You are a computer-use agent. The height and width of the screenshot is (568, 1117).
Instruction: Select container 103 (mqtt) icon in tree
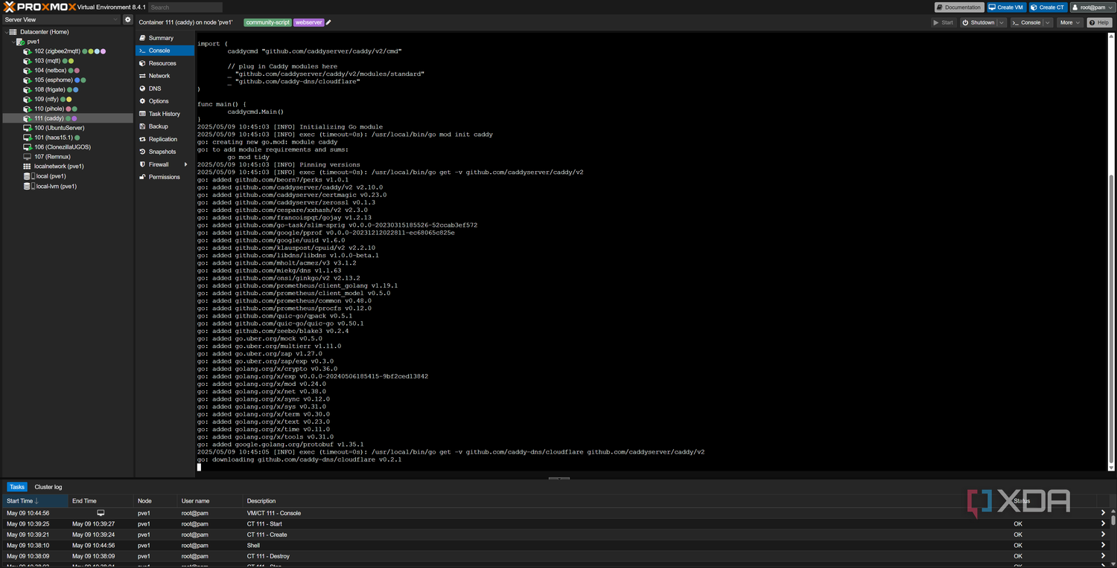[28, 61]
